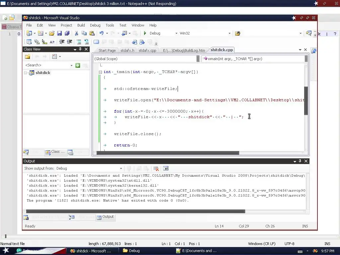Switch to the BuildLog.htm tab
Screen dimensions: 340x255
click(x=184, y=50)
